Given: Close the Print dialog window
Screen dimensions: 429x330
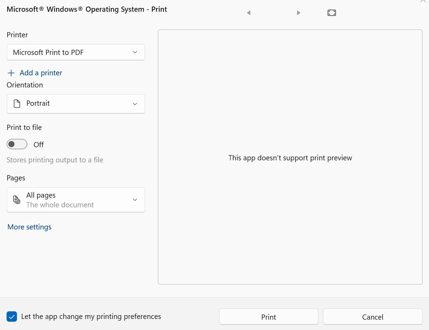Looking at the screenshot, I should [423, 1].
